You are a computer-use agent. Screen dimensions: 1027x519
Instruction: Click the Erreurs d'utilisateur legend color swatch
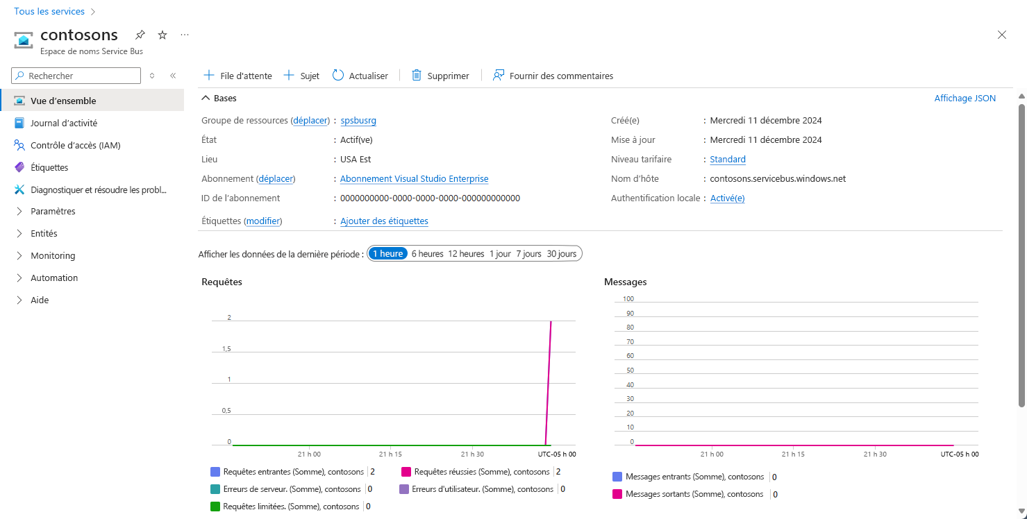coord(404,489)
